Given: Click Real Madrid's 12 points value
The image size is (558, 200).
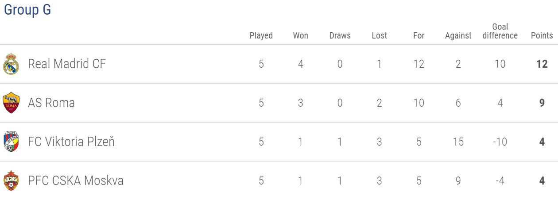Looking at the screenshot, I should click(542, 64).
